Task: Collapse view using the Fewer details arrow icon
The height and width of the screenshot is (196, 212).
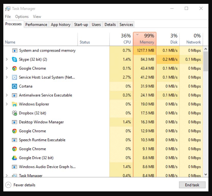Action: 8,185
